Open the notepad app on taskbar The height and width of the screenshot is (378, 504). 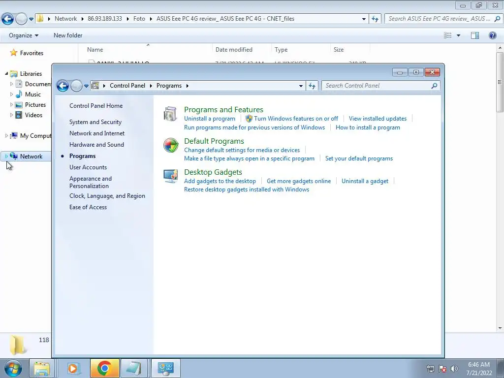134,368
